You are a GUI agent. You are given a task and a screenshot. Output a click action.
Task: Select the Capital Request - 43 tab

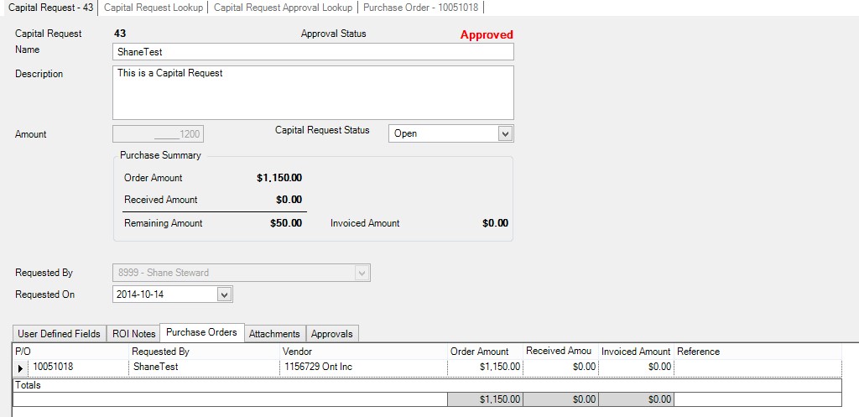(x=49, y=7)
